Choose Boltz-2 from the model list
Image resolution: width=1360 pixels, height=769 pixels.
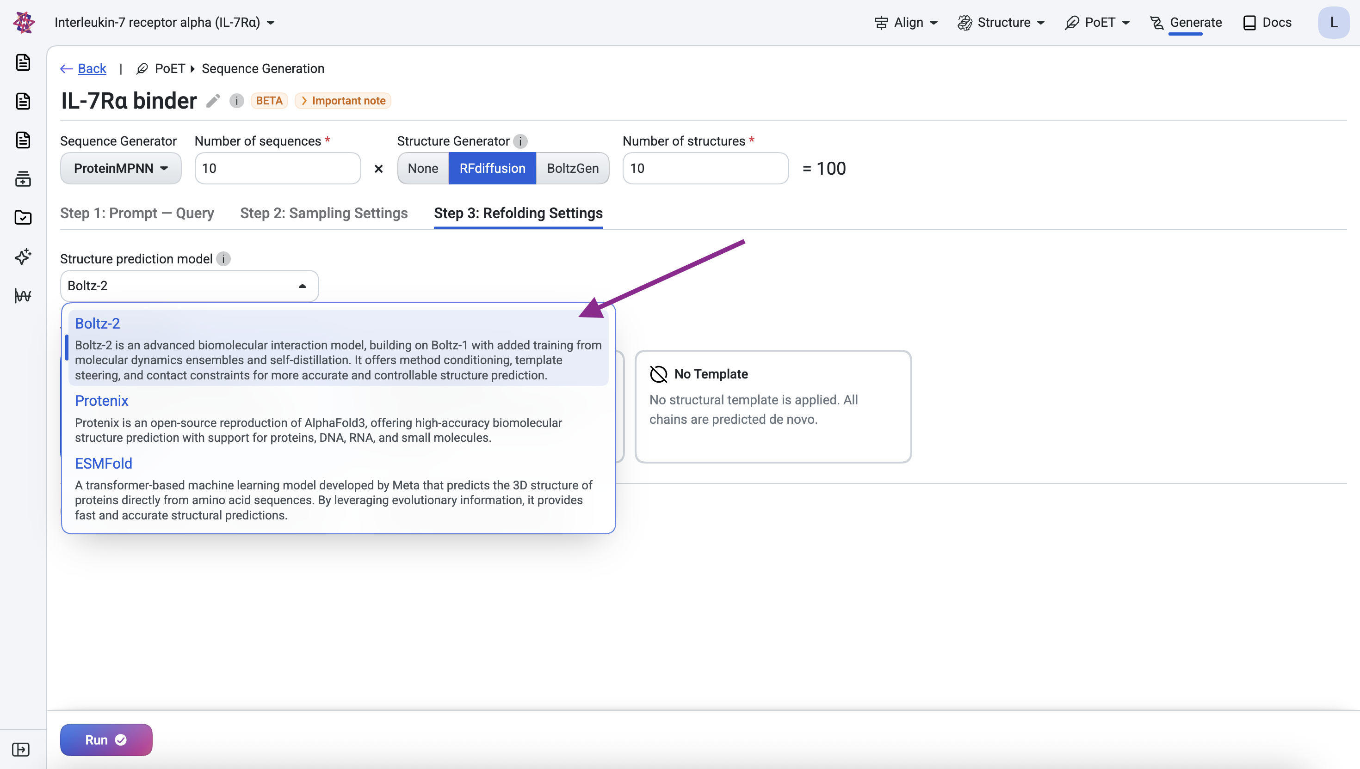[x=338, y=348]
